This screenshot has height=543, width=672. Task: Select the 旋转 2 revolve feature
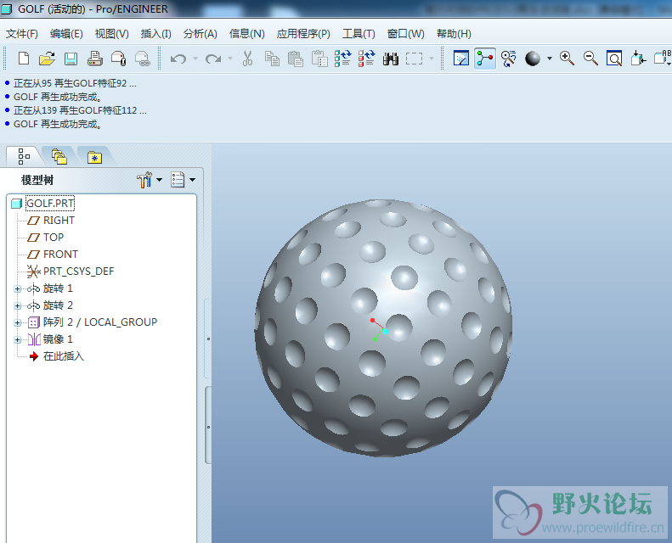tap(58, 305)
